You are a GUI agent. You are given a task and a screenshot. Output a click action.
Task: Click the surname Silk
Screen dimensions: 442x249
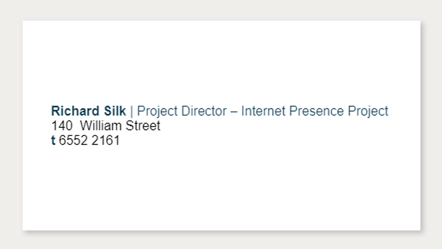pyautogui.click(x=115, y=111)
